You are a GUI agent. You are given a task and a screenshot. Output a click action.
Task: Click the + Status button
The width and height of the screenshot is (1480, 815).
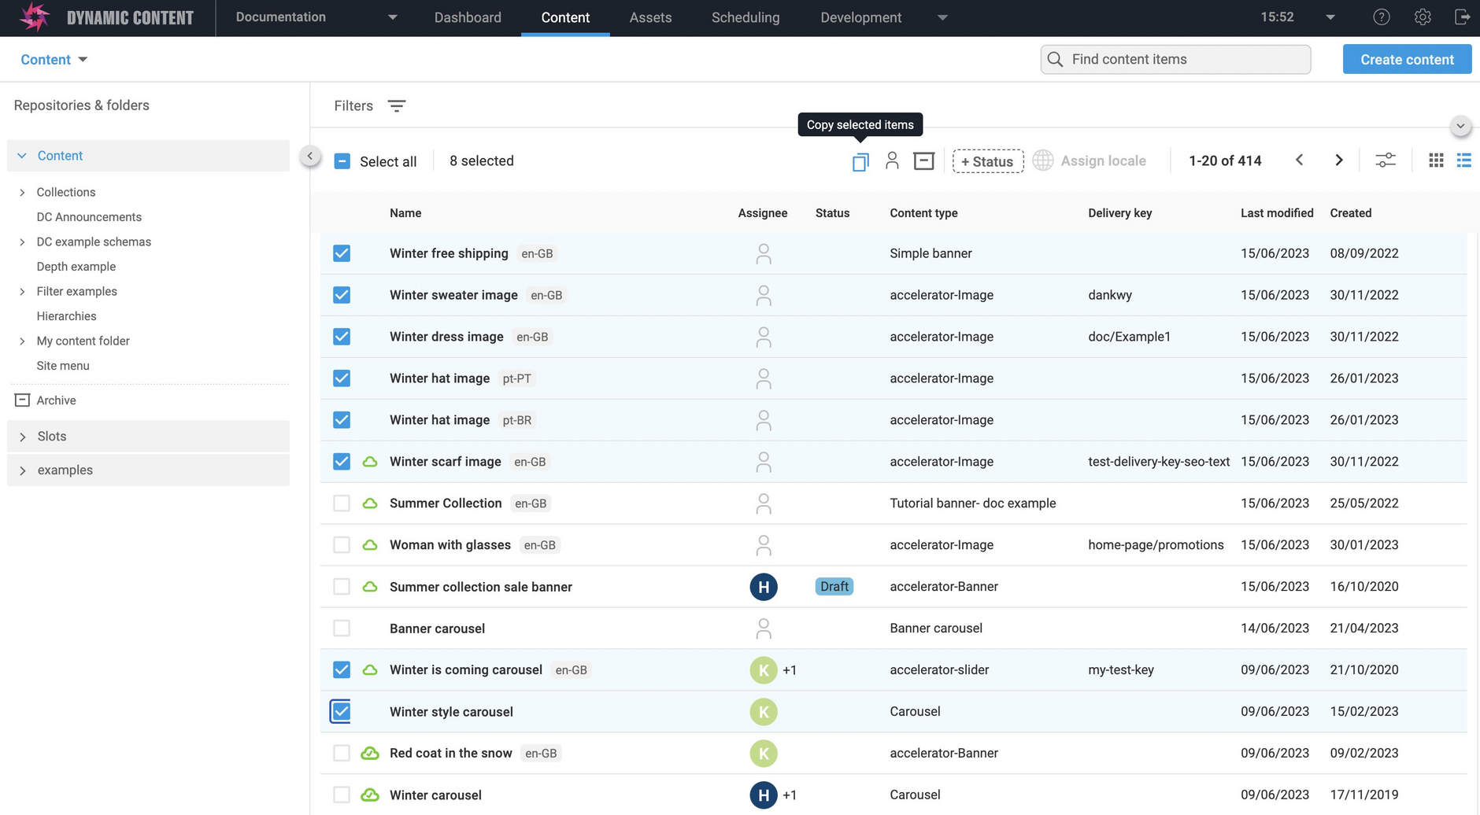[x=988, y=161]
